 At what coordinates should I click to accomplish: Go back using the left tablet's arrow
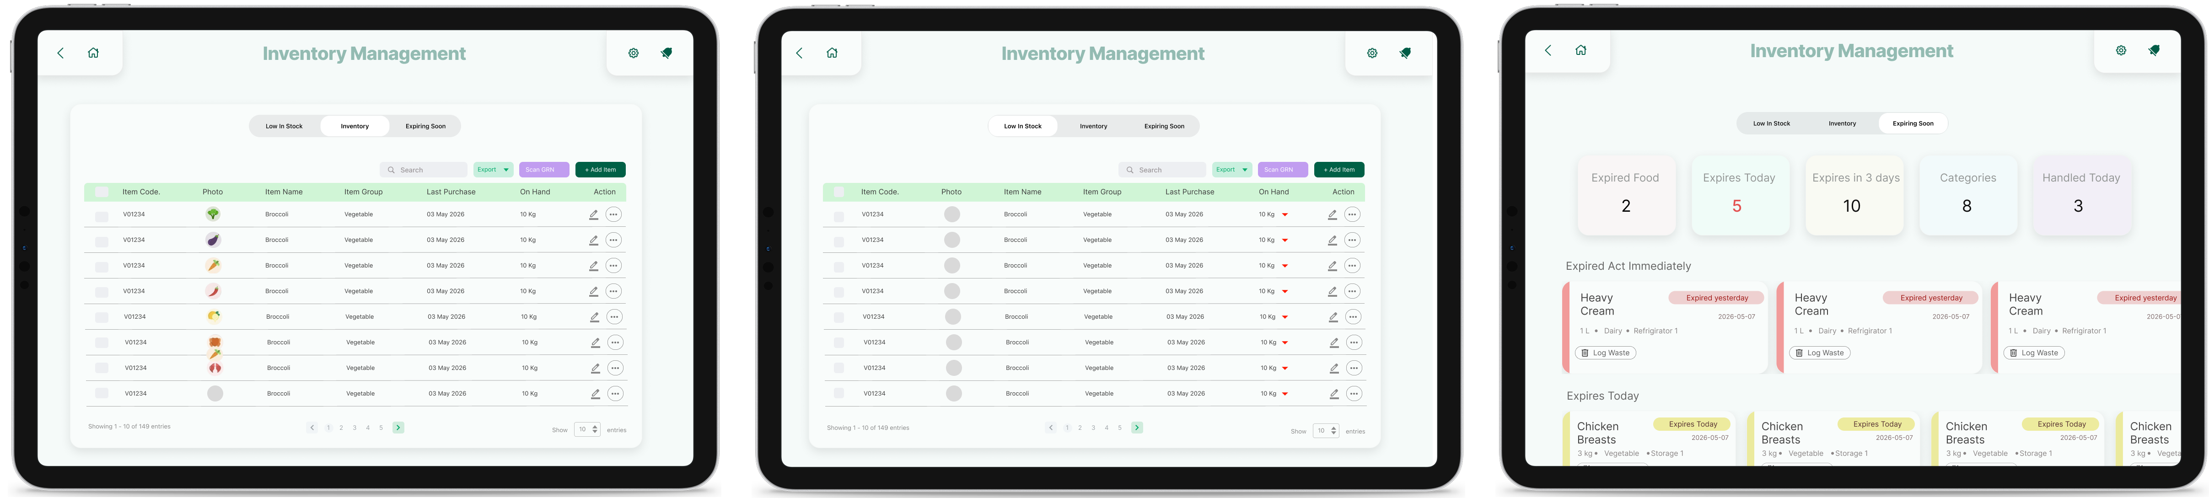point(61,53)
